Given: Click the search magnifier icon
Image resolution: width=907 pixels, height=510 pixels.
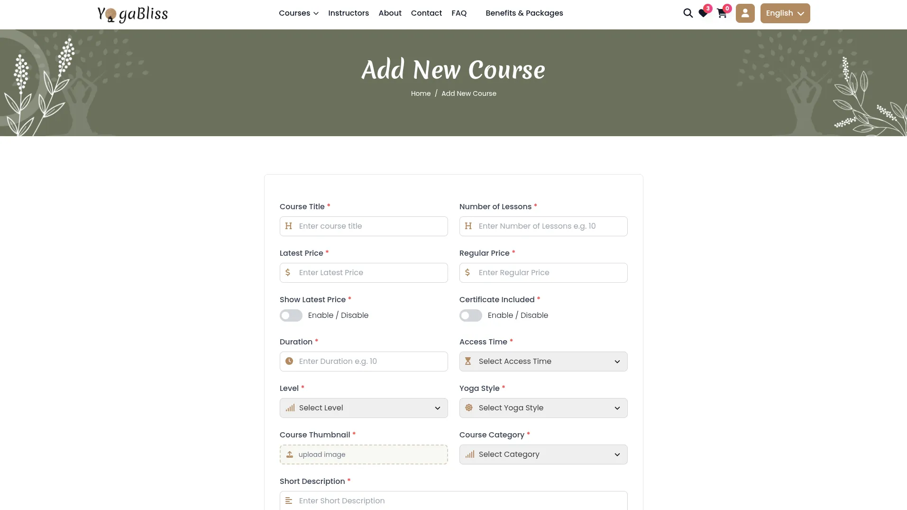Looking at the screenshot, I should coord(687,13).
